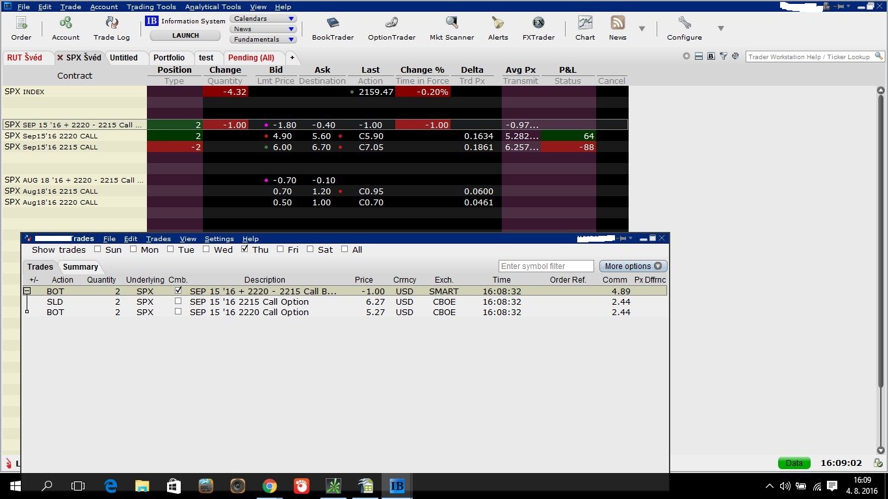
Task: Click the split-rows layout icon
Action: [699, 57]
